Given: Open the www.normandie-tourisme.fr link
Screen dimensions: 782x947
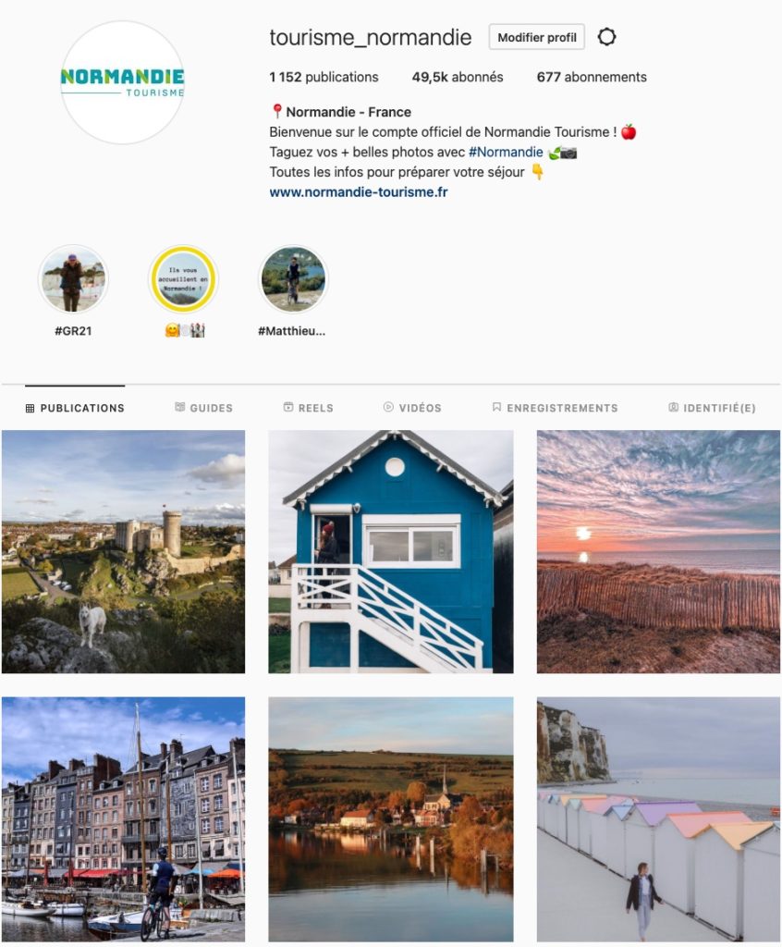Looking at the screenshot, I should tap(359, 192).
